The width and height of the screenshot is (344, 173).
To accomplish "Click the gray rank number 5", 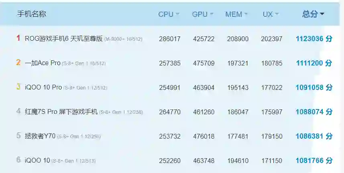I will 18,135.
